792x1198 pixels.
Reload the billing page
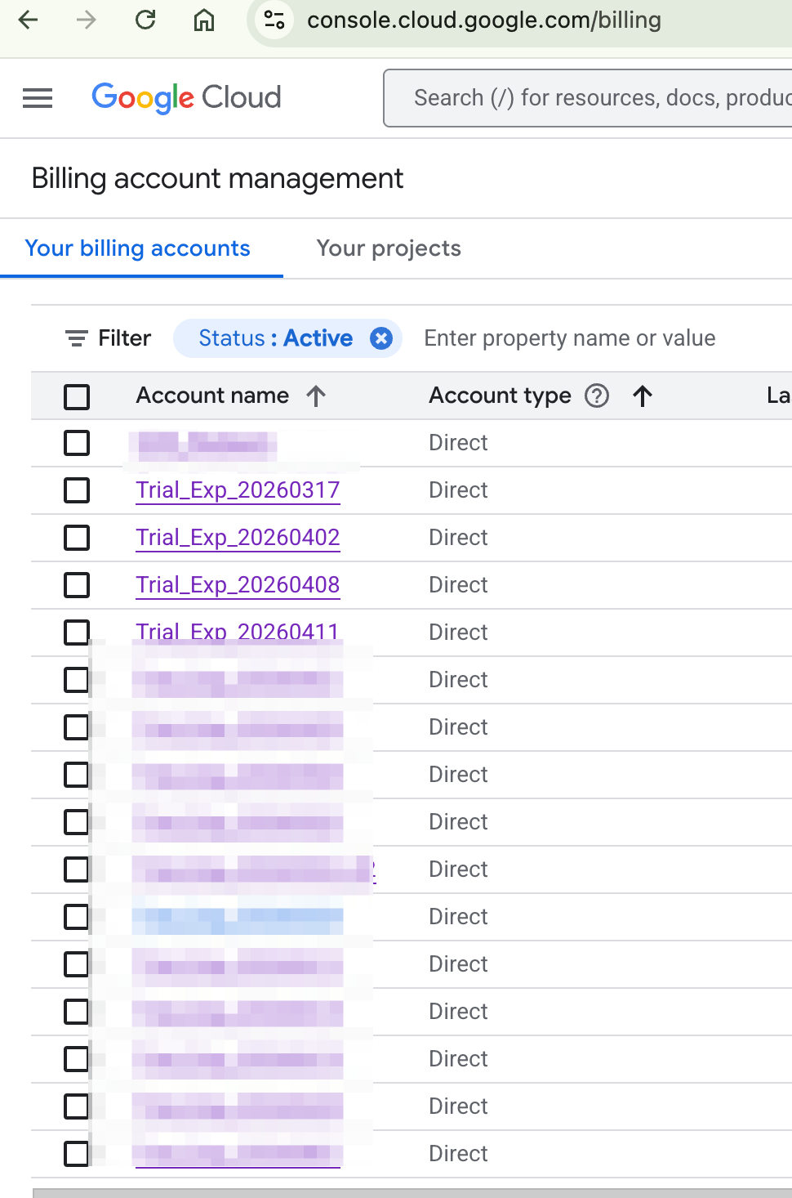pyautogui.click(x=145, y=20)
